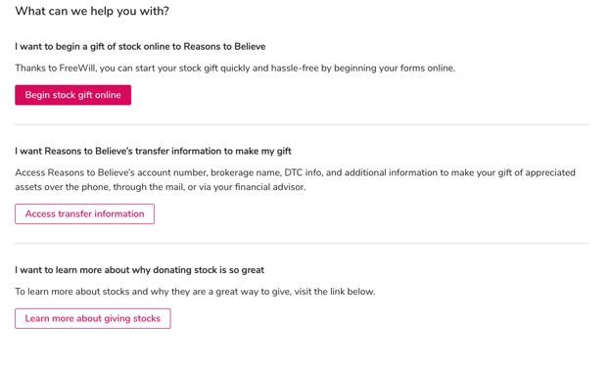Click paragraph starting 'Access Reasons to Believe's account number'
Viewport: 611px width, 370px height.
[295, 179]
